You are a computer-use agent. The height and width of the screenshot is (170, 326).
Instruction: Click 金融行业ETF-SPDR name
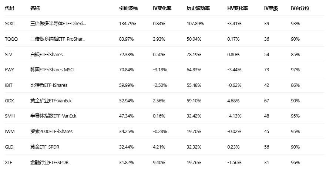click(x=48, y=162)
